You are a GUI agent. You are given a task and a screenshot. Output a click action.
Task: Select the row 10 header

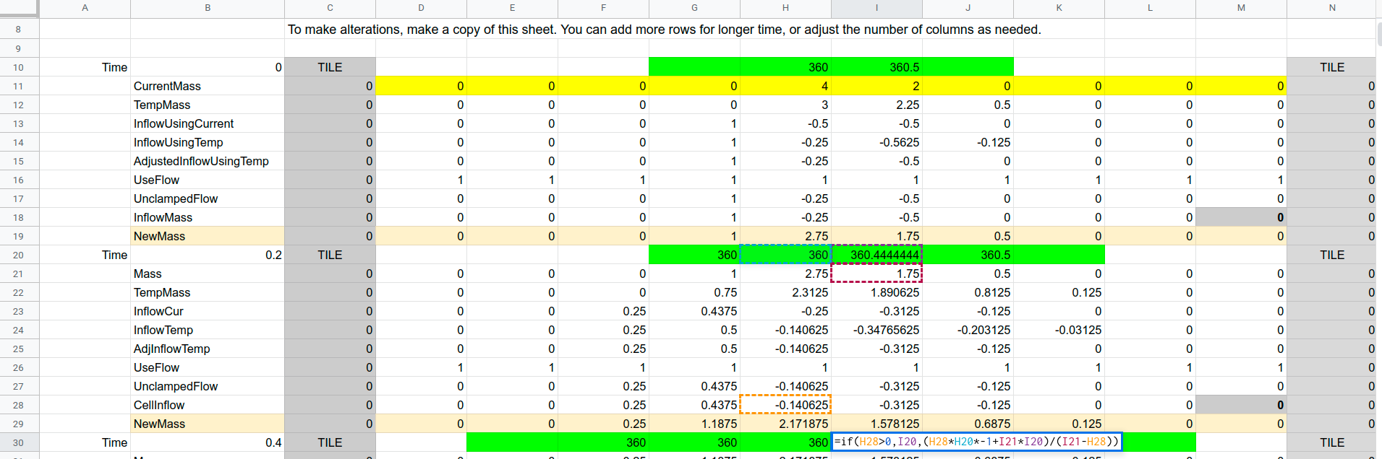click(x=19, y=67)
